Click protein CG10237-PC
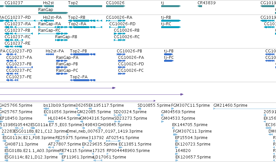 [x=19, y=70]
